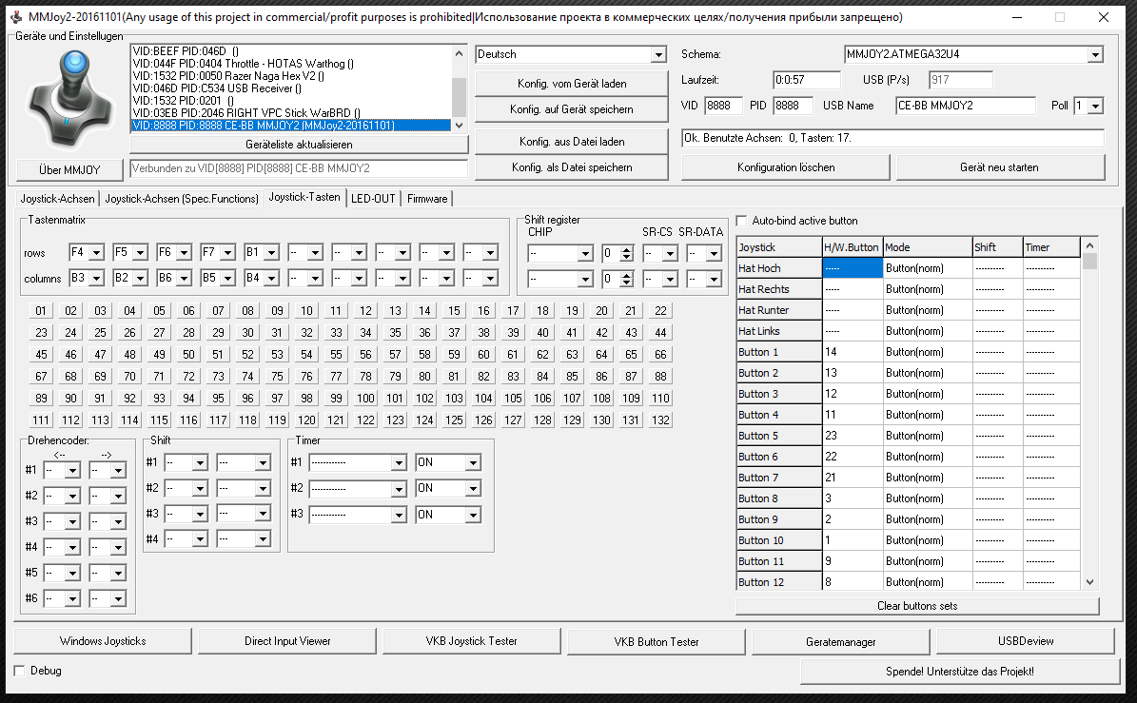Select VPC Stick WarBRD device entry
The height and width of the screenshot is (703, 1137).
click(x=245, y=113)
